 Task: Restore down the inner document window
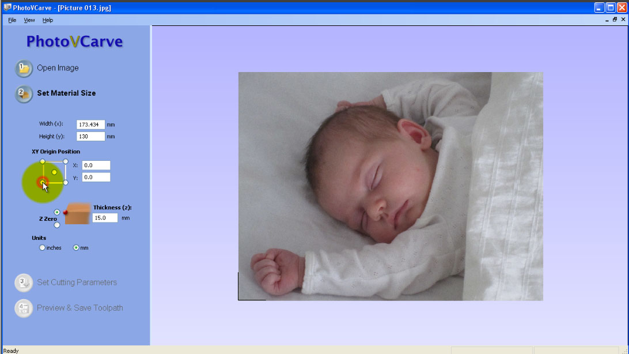click(x=615, y=20)
